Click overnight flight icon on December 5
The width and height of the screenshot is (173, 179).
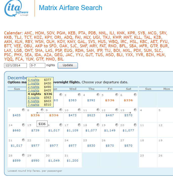pos(117,95)
